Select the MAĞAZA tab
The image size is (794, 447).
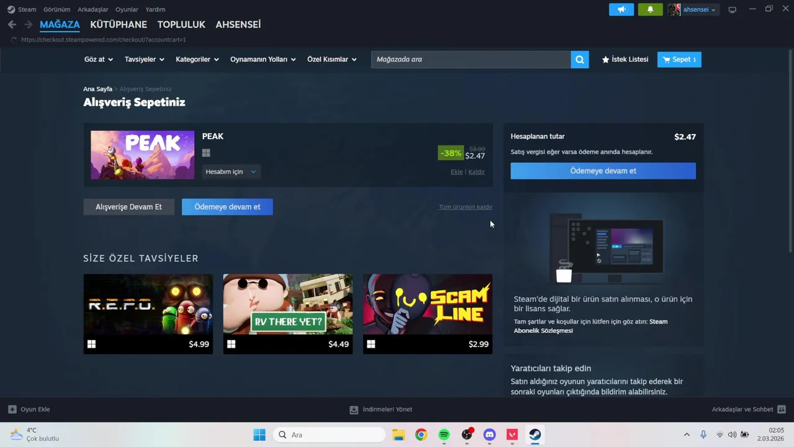pyautogui.click(x=60, y=24)
